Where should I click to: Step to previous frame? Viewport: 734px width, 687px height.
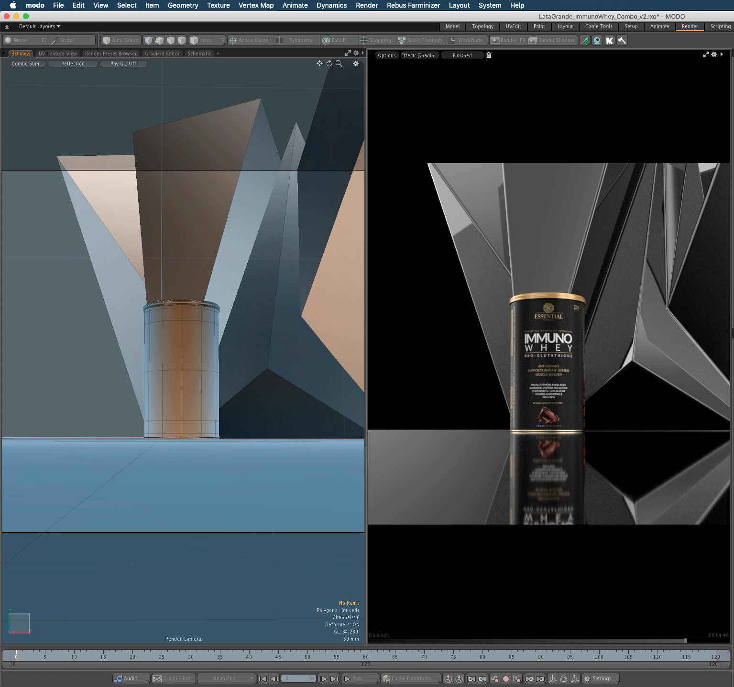[x=274, y=678]
